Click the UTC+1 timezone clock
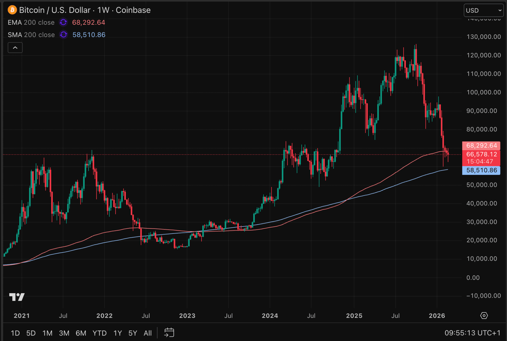 (x=472, y=333)
